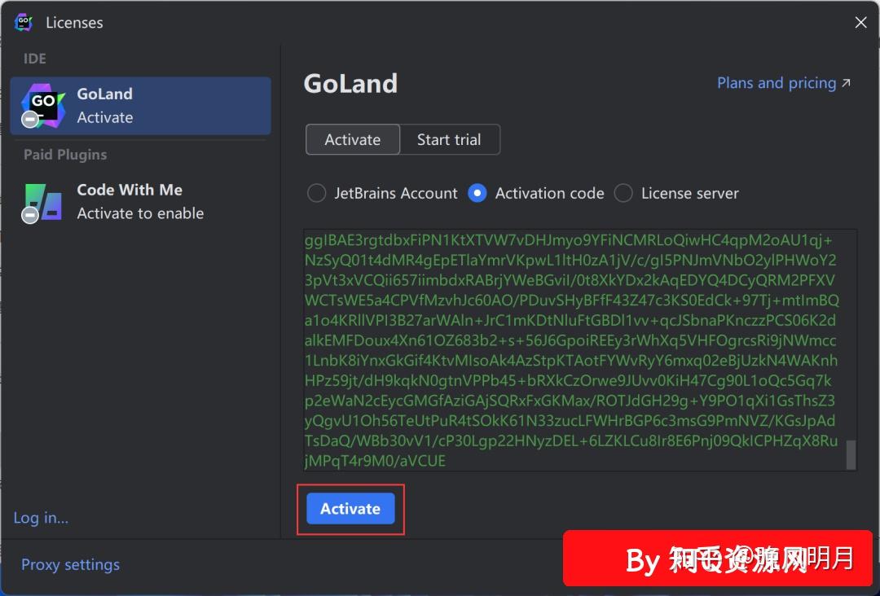
Task: Open Proxy settings
Action: 70,564
